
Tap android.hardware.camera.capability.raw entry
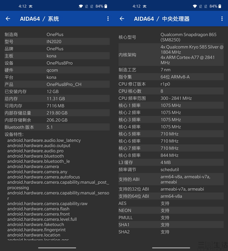click(47, 204)
